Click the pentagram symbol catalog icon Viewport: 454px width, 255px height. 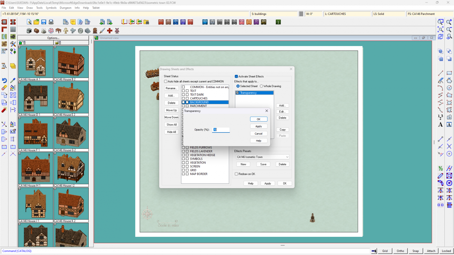pyautogui.click(x=51, y=31)
